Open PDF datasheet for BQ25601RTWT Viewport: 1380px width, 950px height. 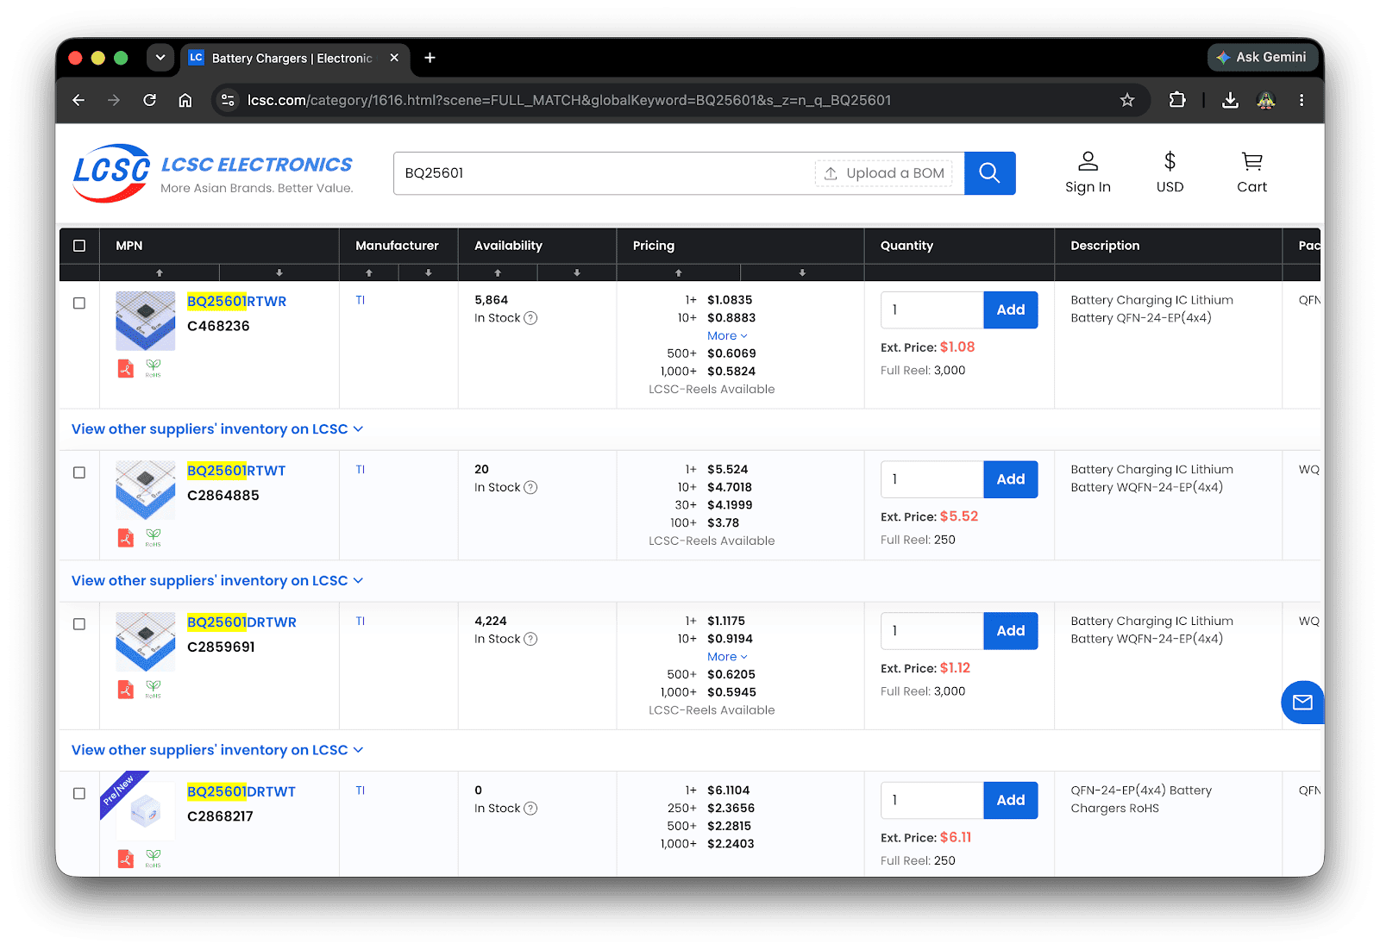pyautogui.click(x=126, y=538)
